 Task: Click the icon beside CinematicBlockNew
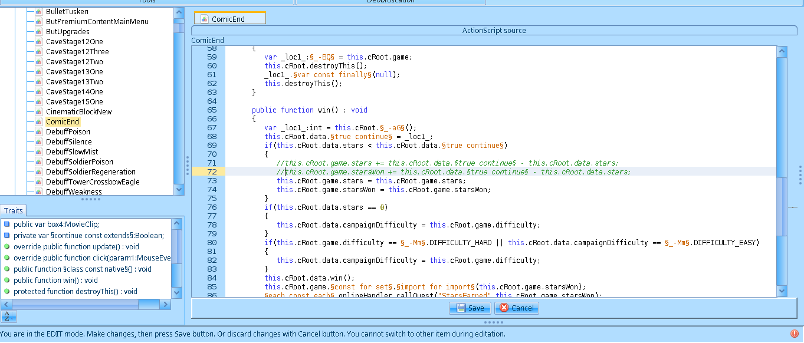38,112
